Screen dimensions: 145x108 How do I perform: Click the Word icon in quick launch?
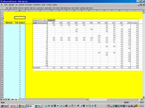click(x=49, y=106)
